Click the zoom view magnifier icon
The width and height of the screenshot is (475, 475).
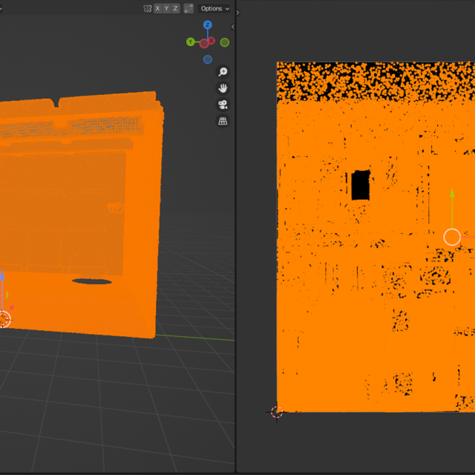point(223,72)
